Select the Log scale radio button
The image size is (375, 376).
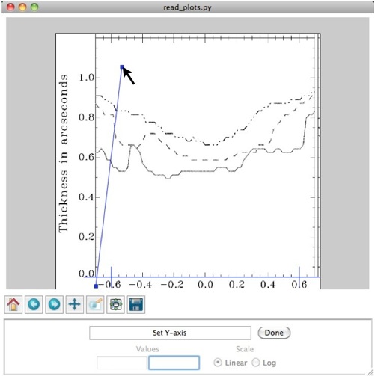pos(256,363)
